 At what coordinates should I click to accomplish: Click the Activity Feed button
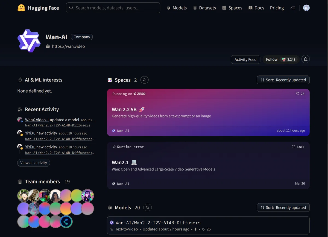[245, 59]
